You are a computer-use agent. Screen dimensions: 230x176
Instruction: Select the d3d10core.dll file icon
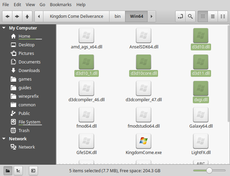tap(144, 62)
